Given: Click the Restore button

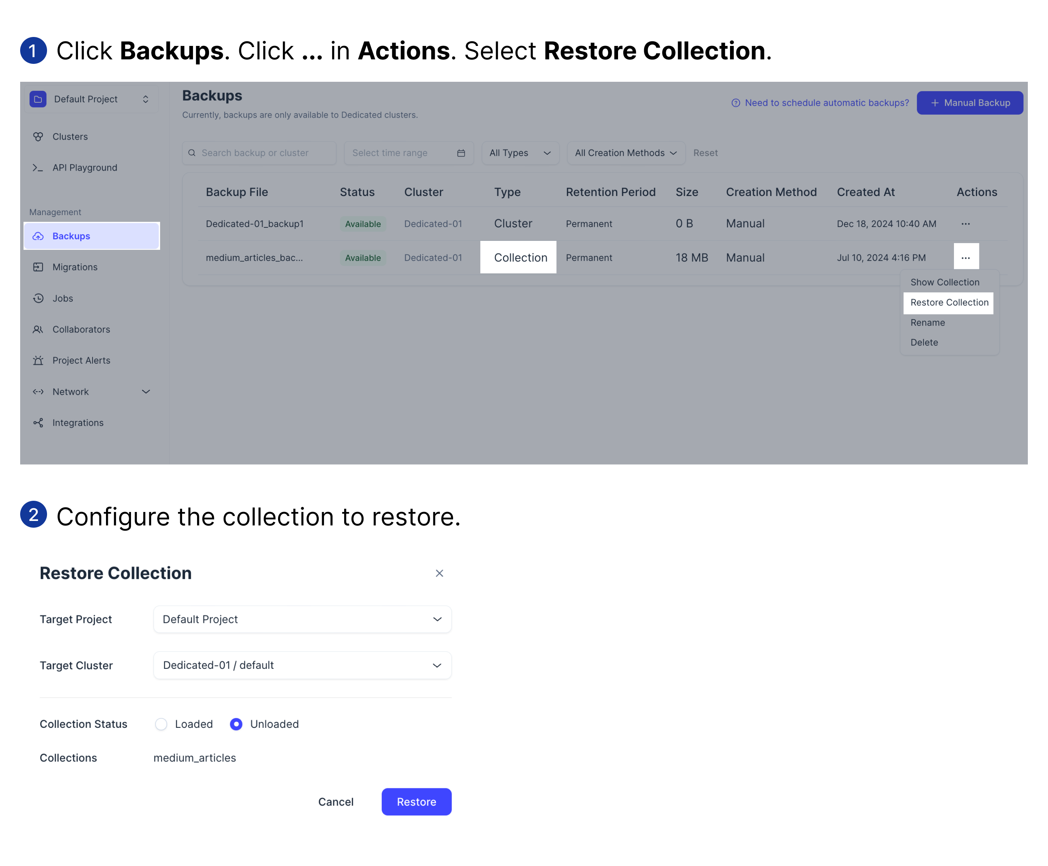Looking at the screenshot, I should 416,801.
